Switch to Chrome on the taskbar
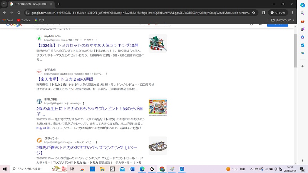This screenshot has width=308, height=173. pos(162,169)
